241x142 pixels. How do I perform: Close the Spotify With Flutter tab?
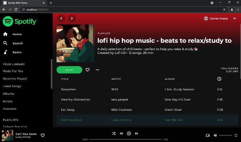44,3
